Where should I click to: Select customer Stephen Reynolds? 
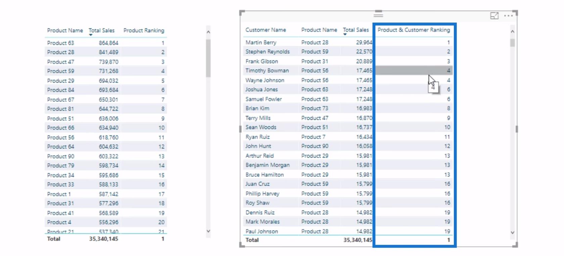tap(268, 52)
